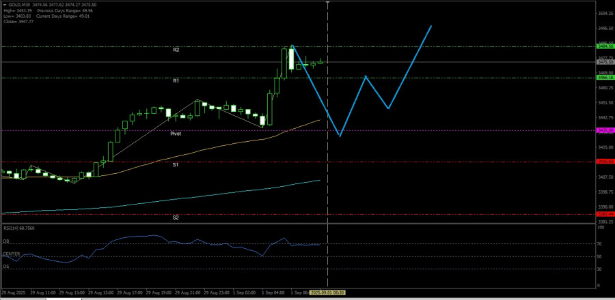Image resolution: width=615 pixels, height=300 pixels.
Task: Select the Pivot level label
Action: coord(176,134)
